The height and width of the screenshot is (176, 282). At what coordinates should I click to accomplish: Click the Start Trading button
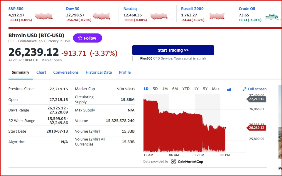coord(173,50)
